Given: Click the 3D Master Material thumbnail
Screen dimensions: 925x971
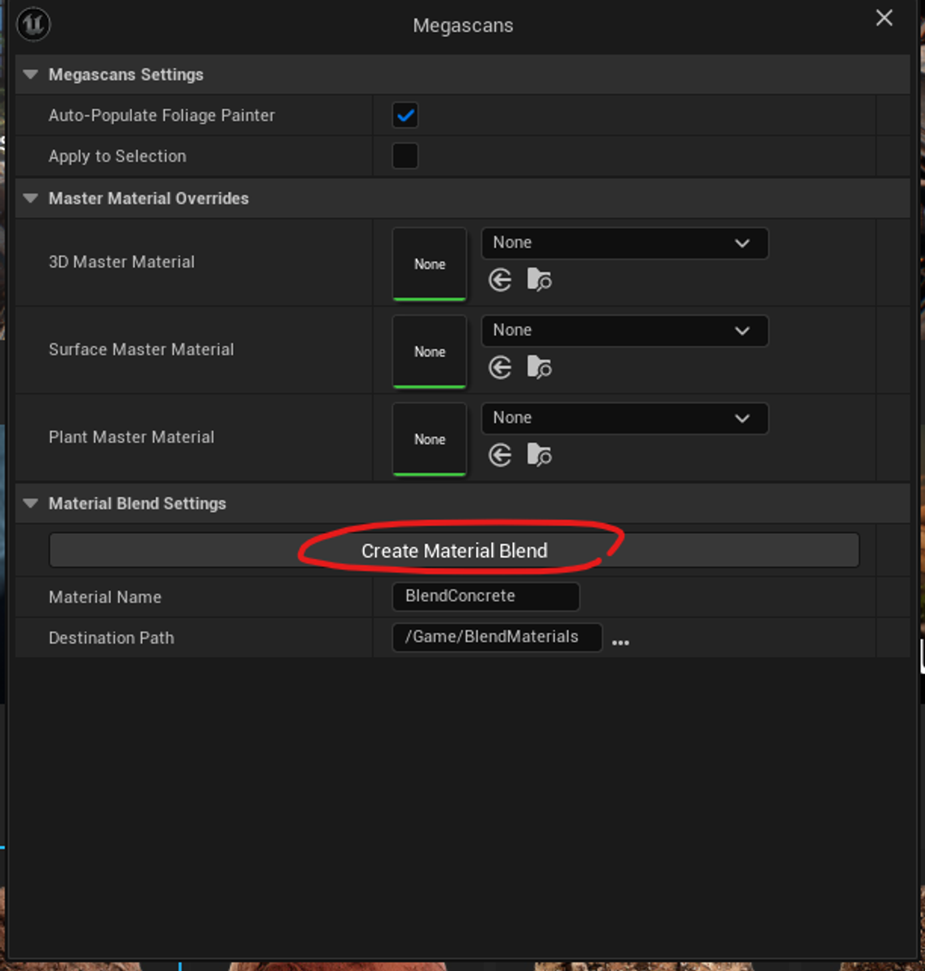Looking at the screenshot, I should (x=429, y=263).
